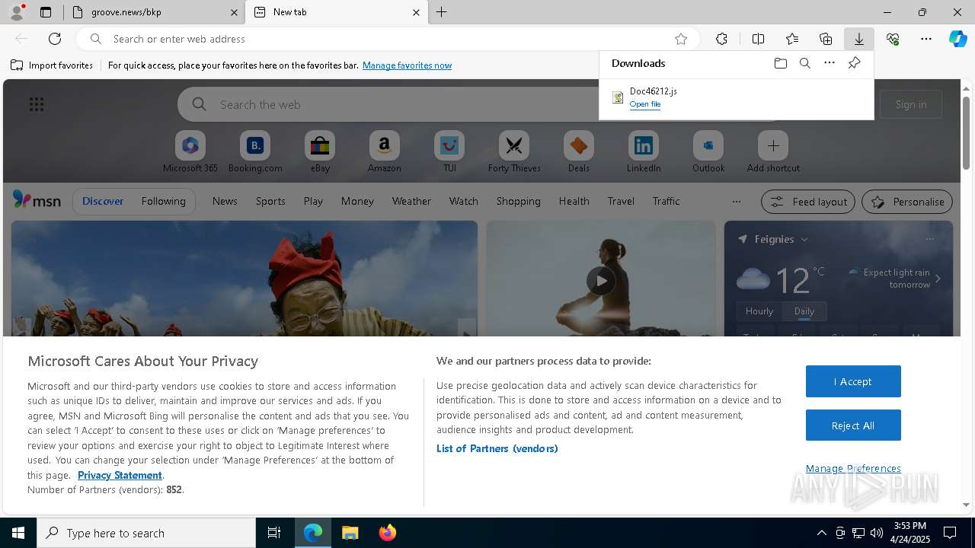Open the Manage Preferences link

(x=853, y=469)
